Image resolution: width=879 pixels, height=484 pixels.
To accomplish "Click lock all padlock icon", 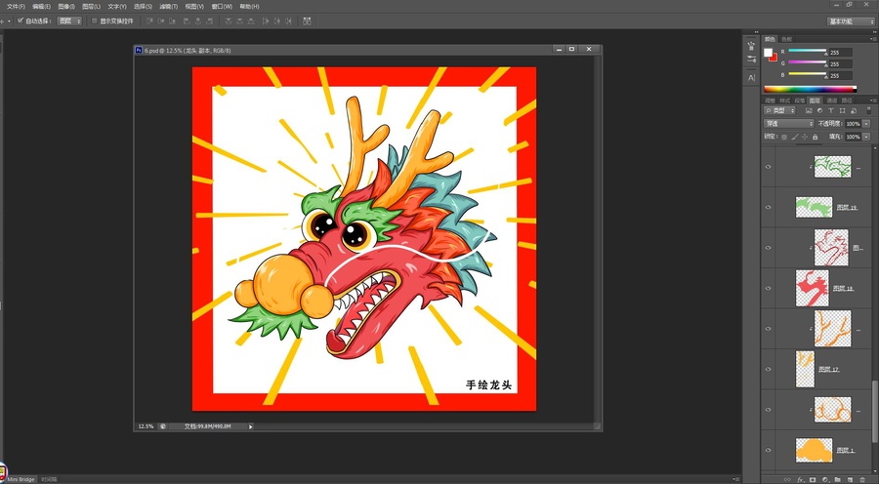I will (816, 138).
